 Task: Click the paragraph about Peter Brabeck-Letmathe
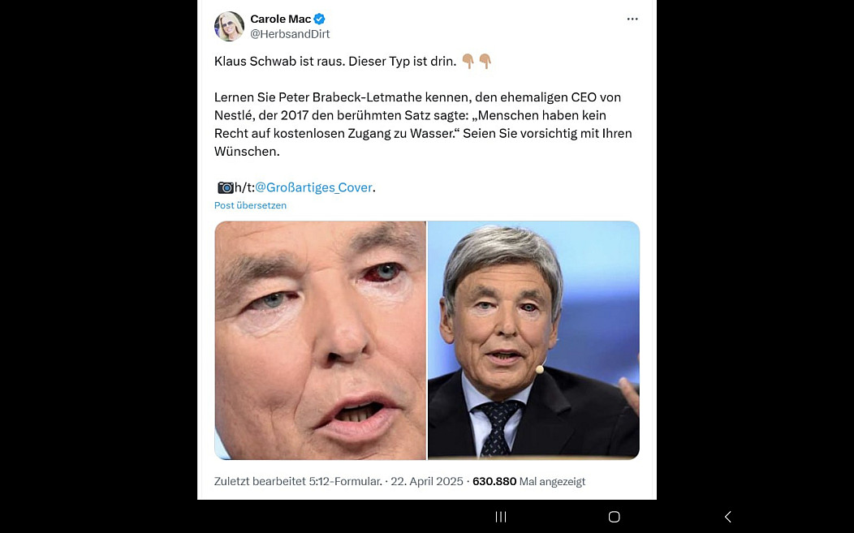(x=423, y=124)
